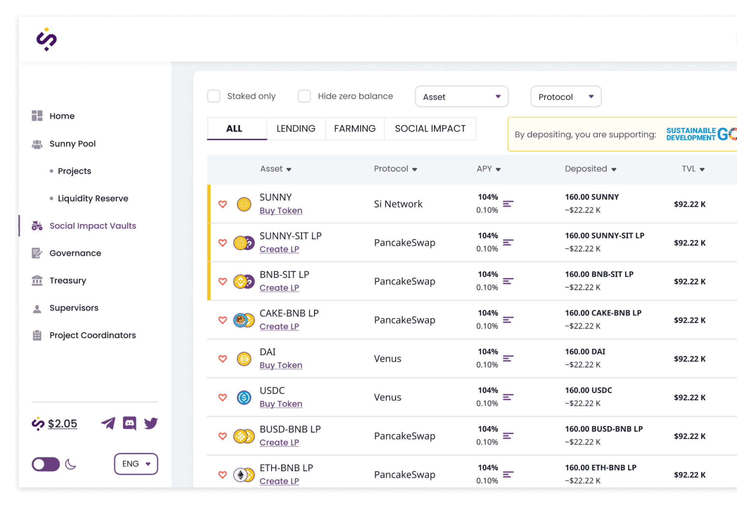
Task: Click the Sunny logo at top left
Action: [46, 39]
